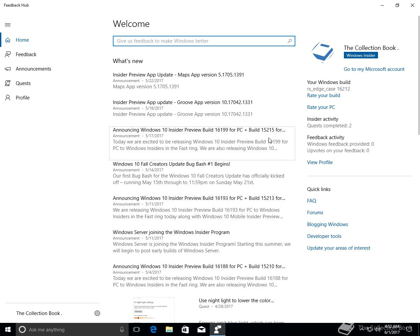Open Developer tools quick link
This screenshot has height=336, width=420.
pyautogui.click(x=324, y=236)
